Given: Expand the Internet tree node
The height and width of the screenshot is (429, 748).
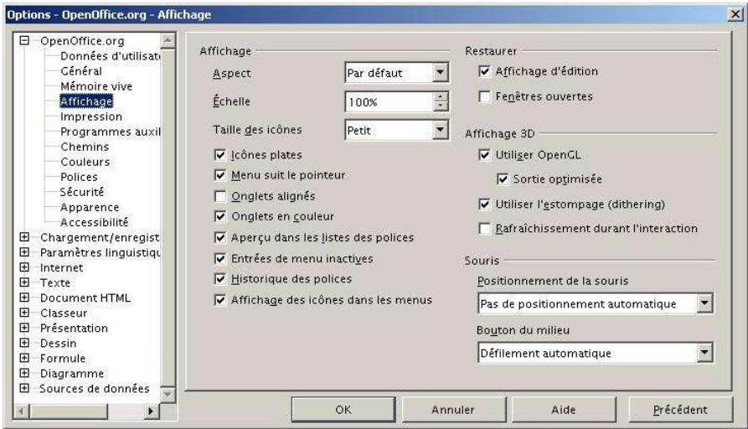Looking at the screenshot, I should pyautogui.click(x=24, y=267).
